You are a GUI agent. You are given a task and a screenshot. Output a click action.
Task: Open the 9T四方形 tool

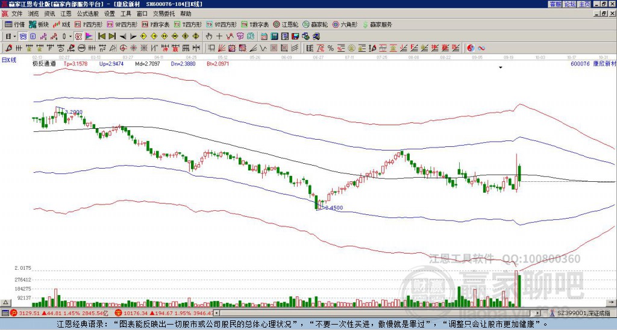pos(222,24)
